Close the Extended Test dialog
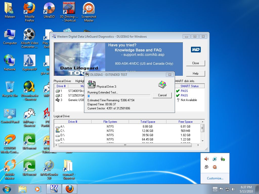 (170, 75)
